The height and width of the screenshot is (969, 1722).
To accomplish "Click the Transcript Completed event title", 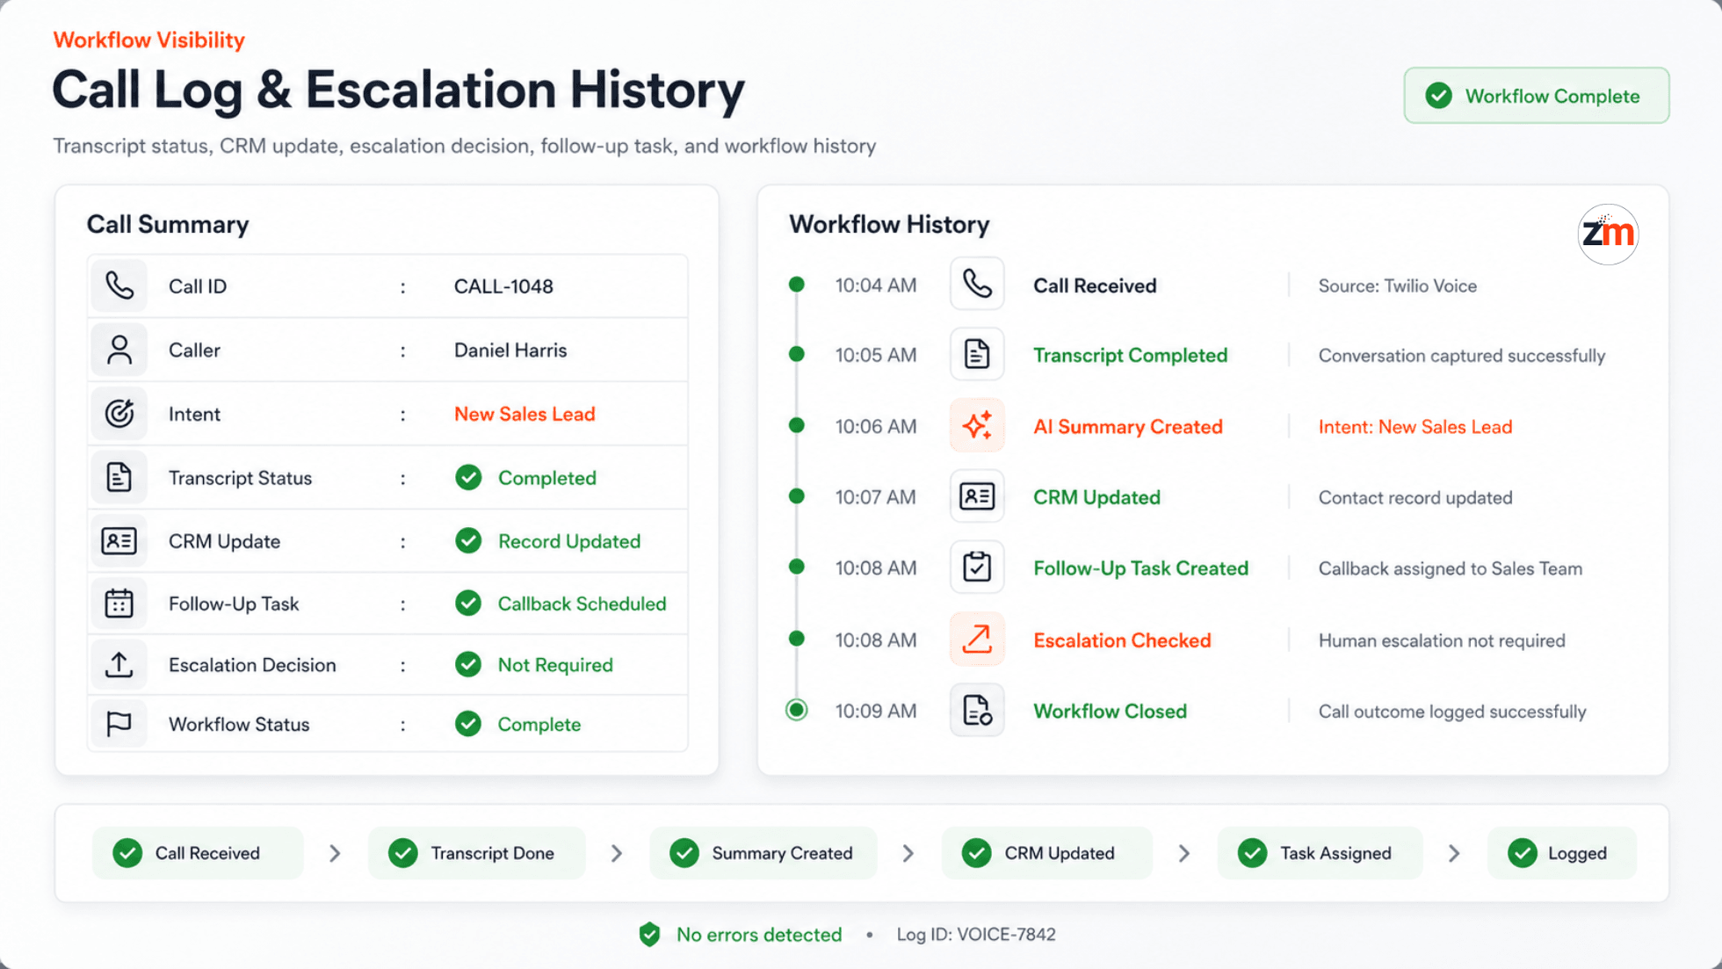I will coord(1130,355).
